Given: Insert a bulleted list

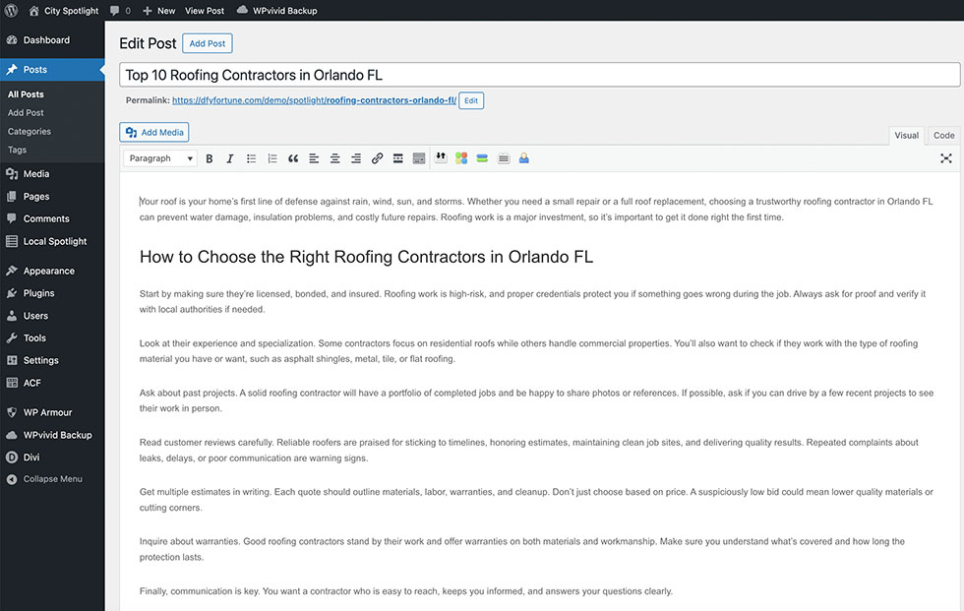Looking at the screenshot, I should (251, 158).
